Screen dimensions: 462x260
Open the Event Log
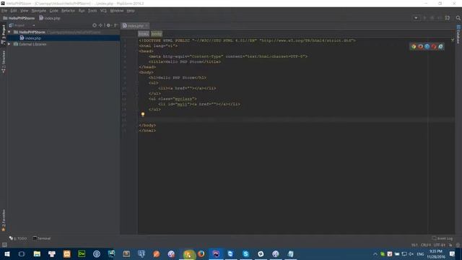pyautogui.click(x=443, y=238)
